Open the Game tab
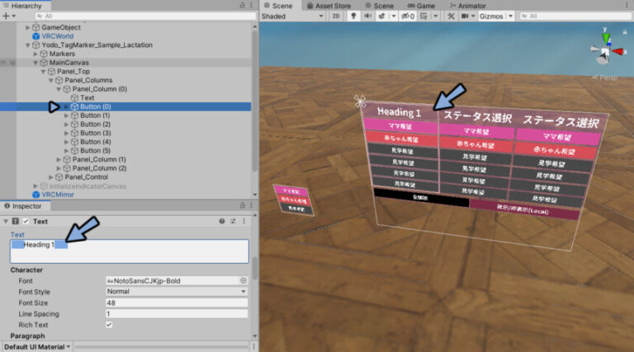Image resolution: width=634 pixels, height=352 pixels. tap(421, 6)
